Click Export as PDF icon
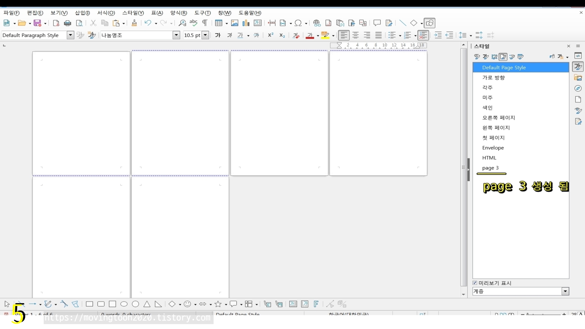Image resolution: width=585 pixels, height=329 pixels. click(x=56, y=23)
